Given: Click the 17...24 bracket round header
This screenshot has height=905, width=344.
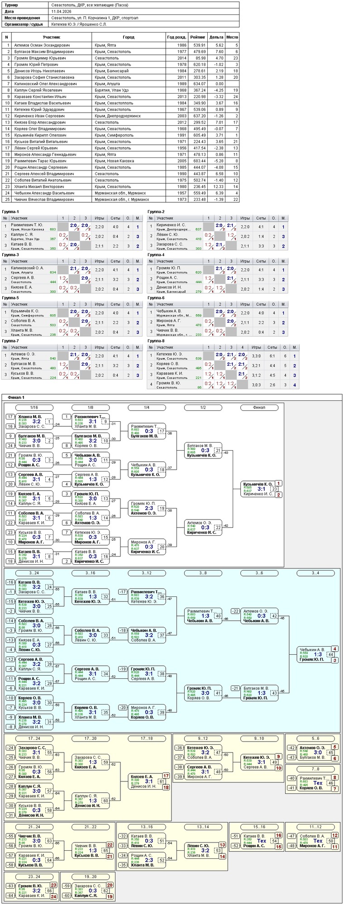Looking at the screenshot, I should (x=34, y=739).
